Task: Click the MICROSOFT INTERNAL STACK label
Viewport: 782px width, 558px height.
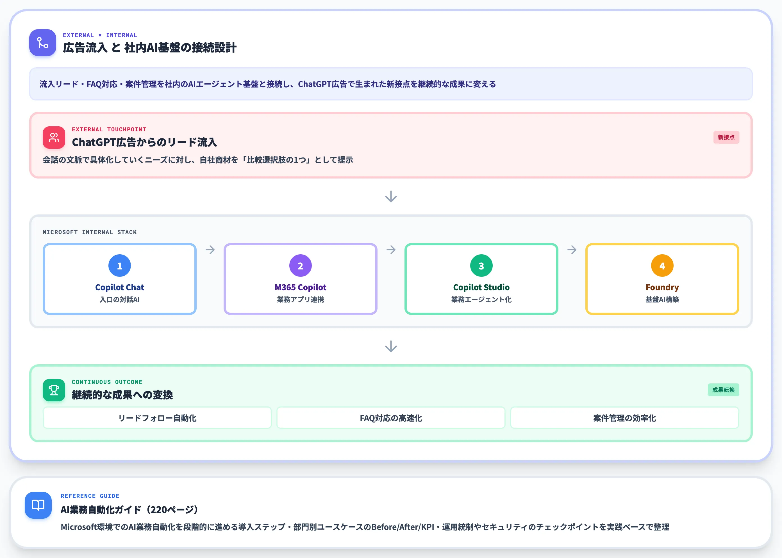Action: coord(90,232)
